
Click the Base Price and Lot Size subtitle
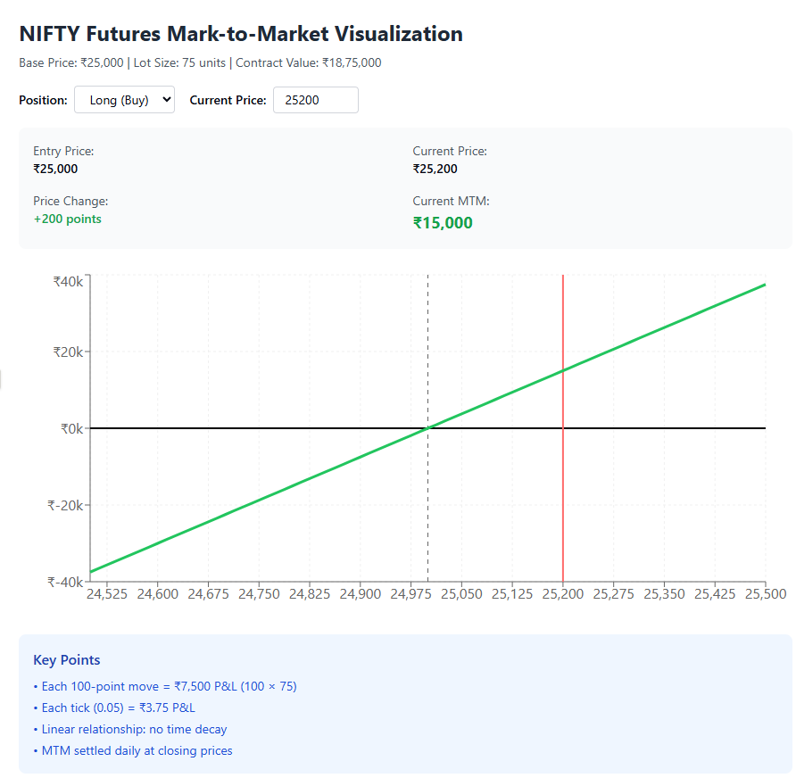[200, 63]
